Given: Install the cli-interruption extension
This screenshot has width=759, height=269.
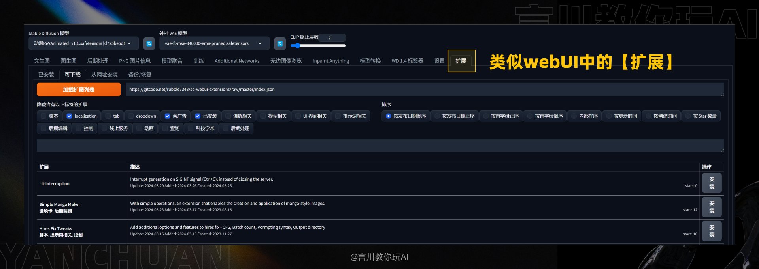Looking at the screenshot, I should [712, 183].
